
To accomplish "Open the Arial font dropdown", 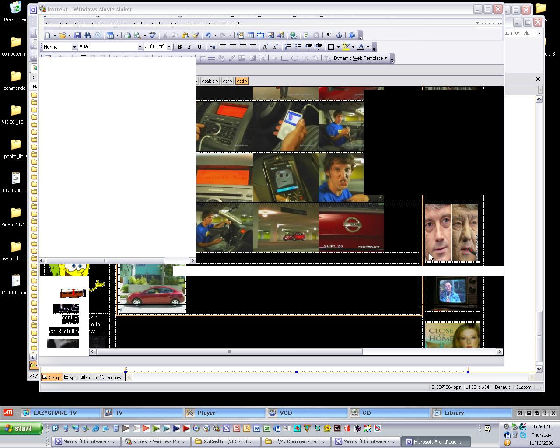I will click(x=140, y=47).
